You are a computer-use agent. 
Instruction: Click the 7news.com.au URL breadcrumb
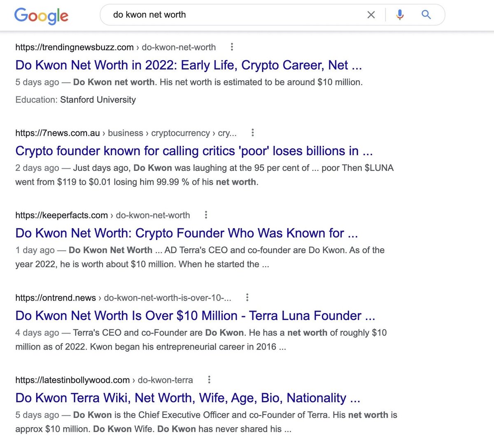point(126,133)
